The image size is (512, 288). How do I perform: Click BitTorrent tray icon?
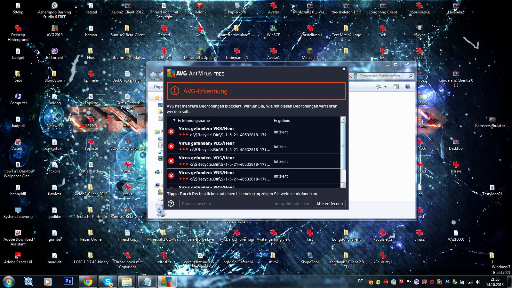[x=416, y=282]
